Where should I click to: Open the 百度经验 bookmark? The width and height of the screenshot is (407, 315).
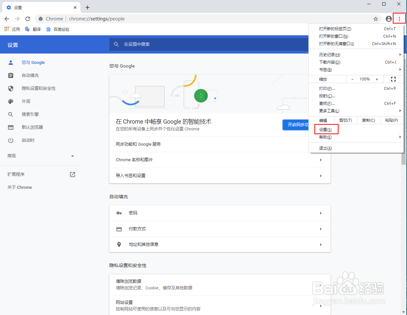(58, 29)
